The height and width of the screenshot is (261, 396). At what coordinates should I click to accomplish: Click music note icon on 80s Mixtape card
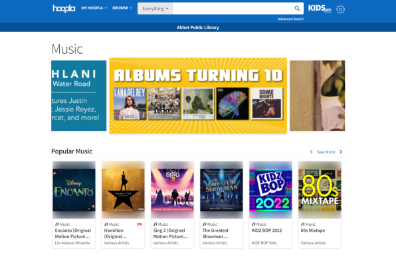(x=302, y=224)
